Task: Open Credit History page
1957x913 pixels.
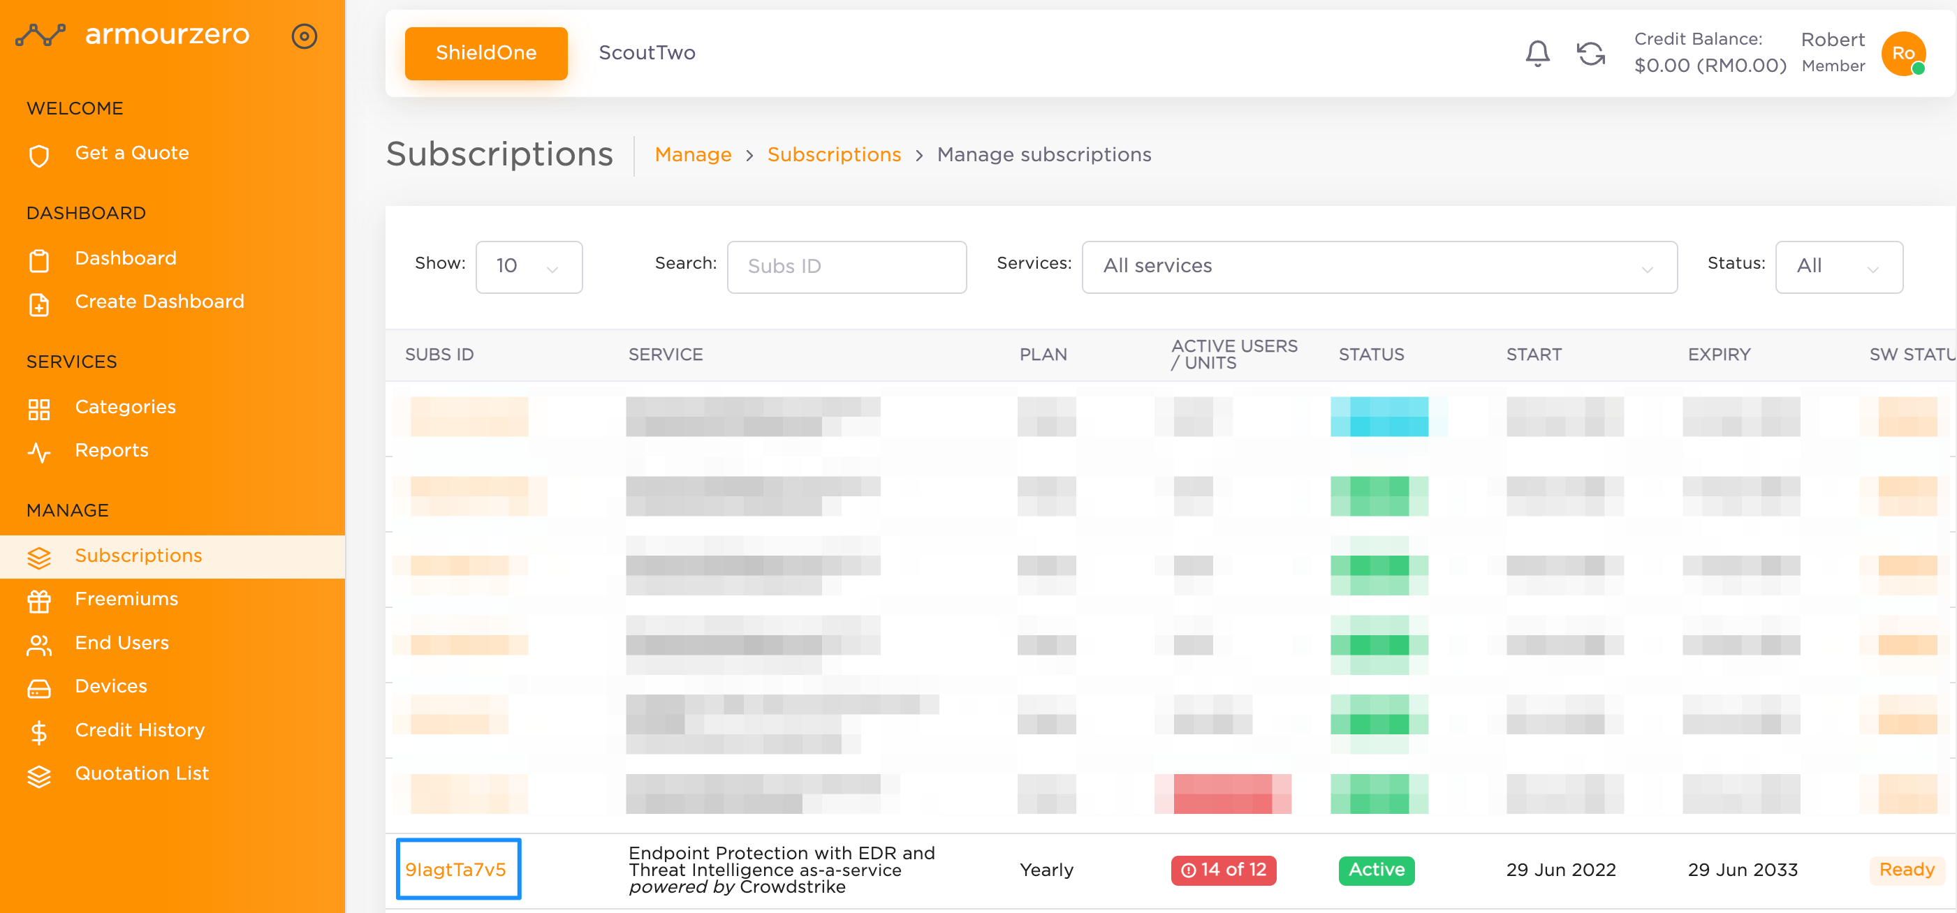Action: pos(140,730)
